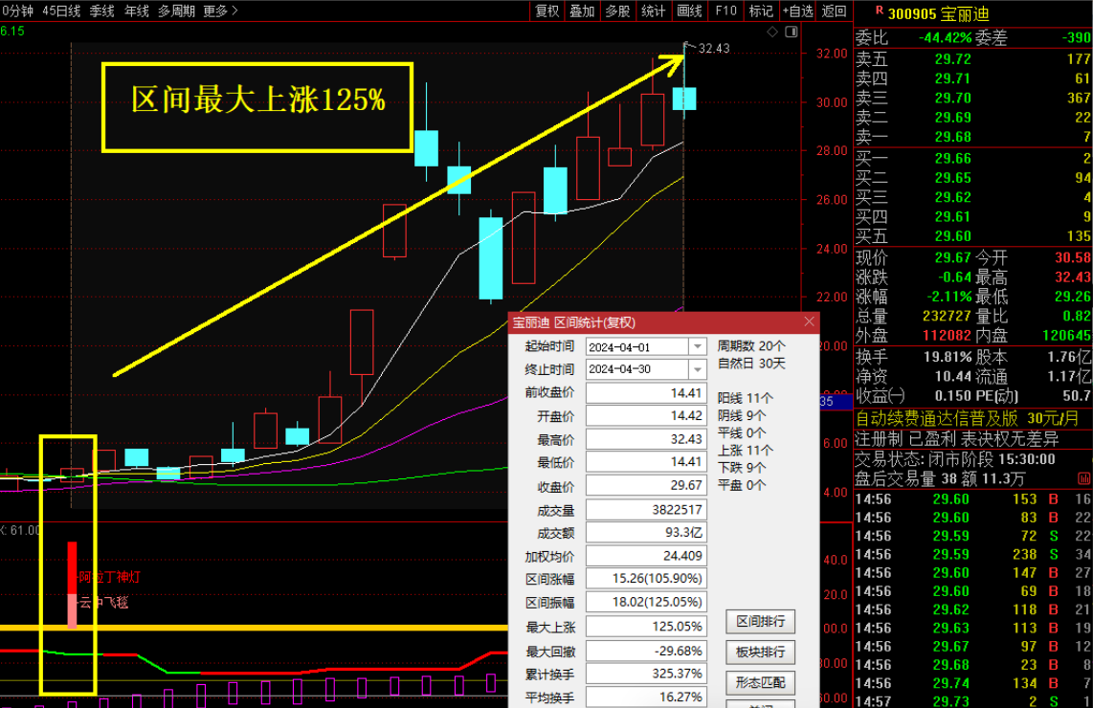Screen dimensions: 1093x708
Task: Click the 换手 value 19.81%
Action: point(948,357)
